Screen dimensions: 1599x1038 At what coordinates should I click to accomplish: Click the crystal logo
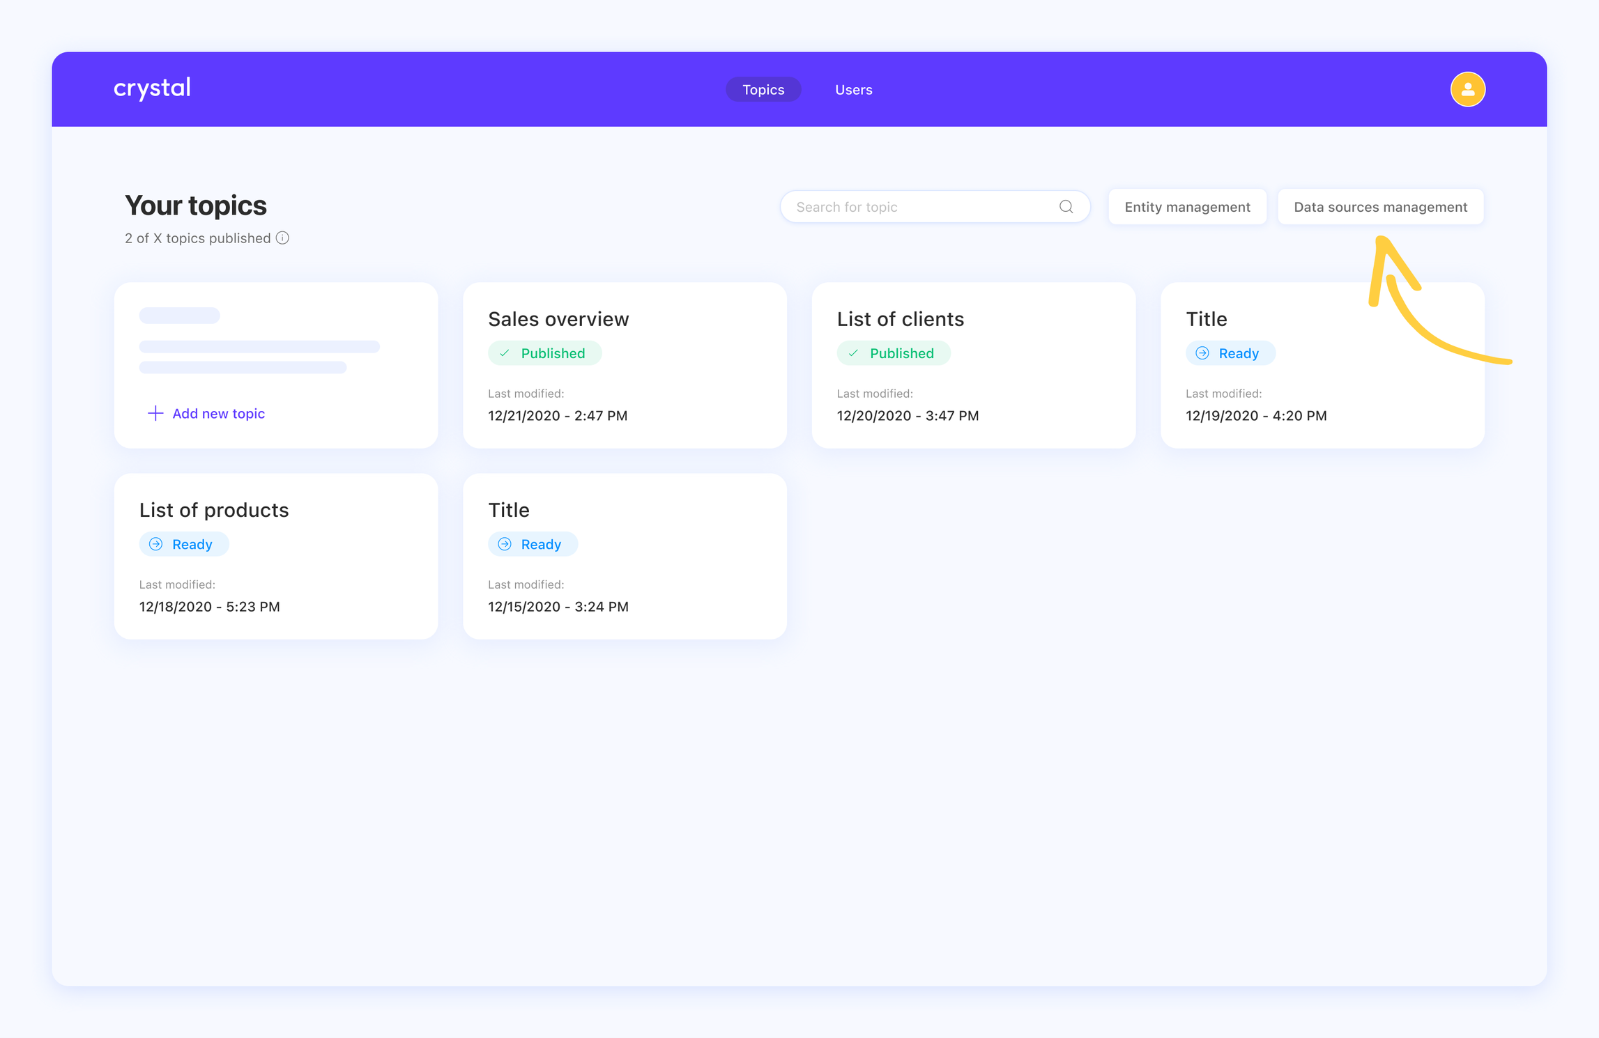(x=152, y=88)
